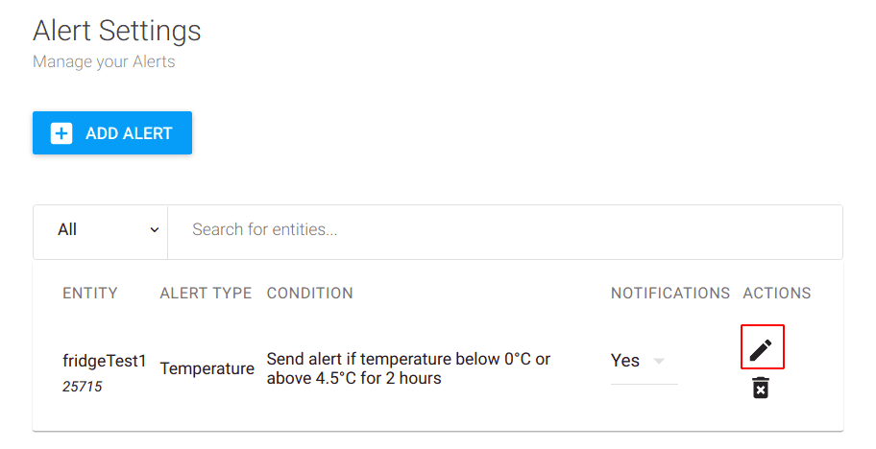Click the CONDITION column header
876x449 pixels.
(309, 293)
